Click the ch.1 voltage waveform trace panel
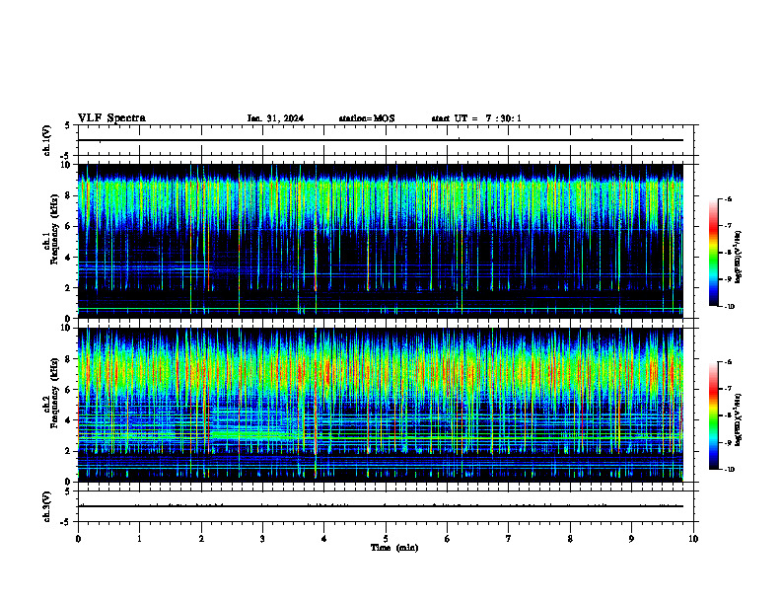The image size is (781, 604). (x=388, y=140)
